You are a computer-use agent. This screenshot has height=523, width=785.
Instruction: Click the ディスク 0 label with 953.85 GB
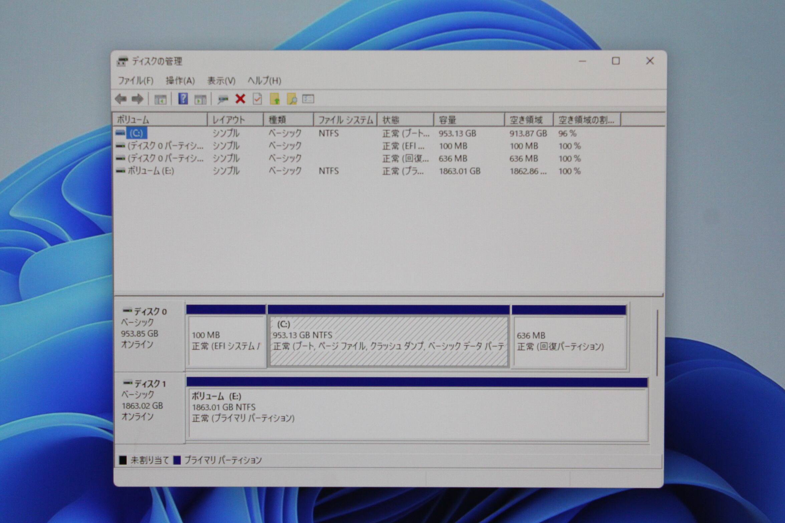(x=150, y=337)
